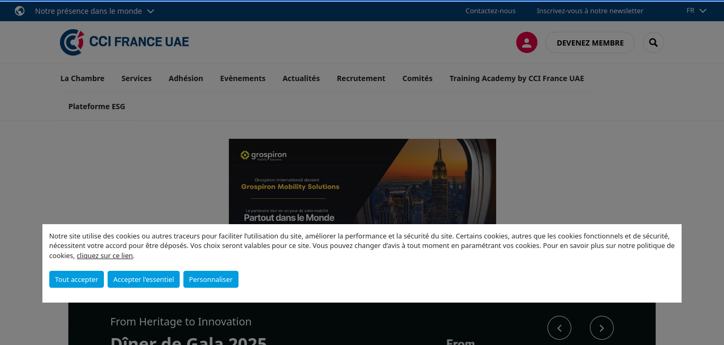This screenshot has width=724, height=345.
Task: Open the Comités menu
Action: (417, 78)
